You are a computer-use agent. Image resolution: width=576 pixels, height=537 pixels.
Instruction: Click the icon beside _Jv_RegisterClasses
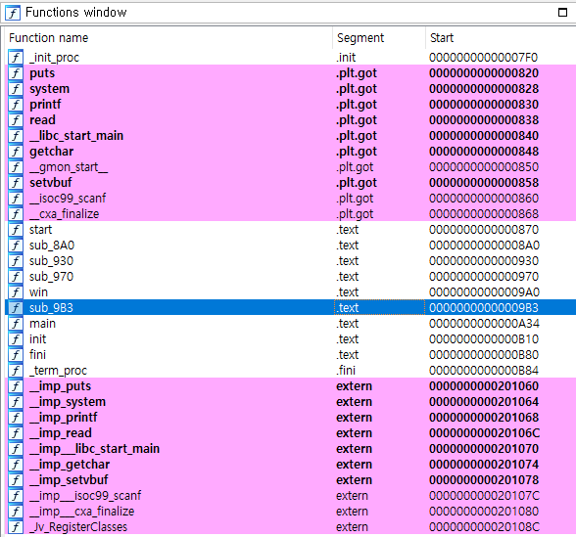[16, 527]
